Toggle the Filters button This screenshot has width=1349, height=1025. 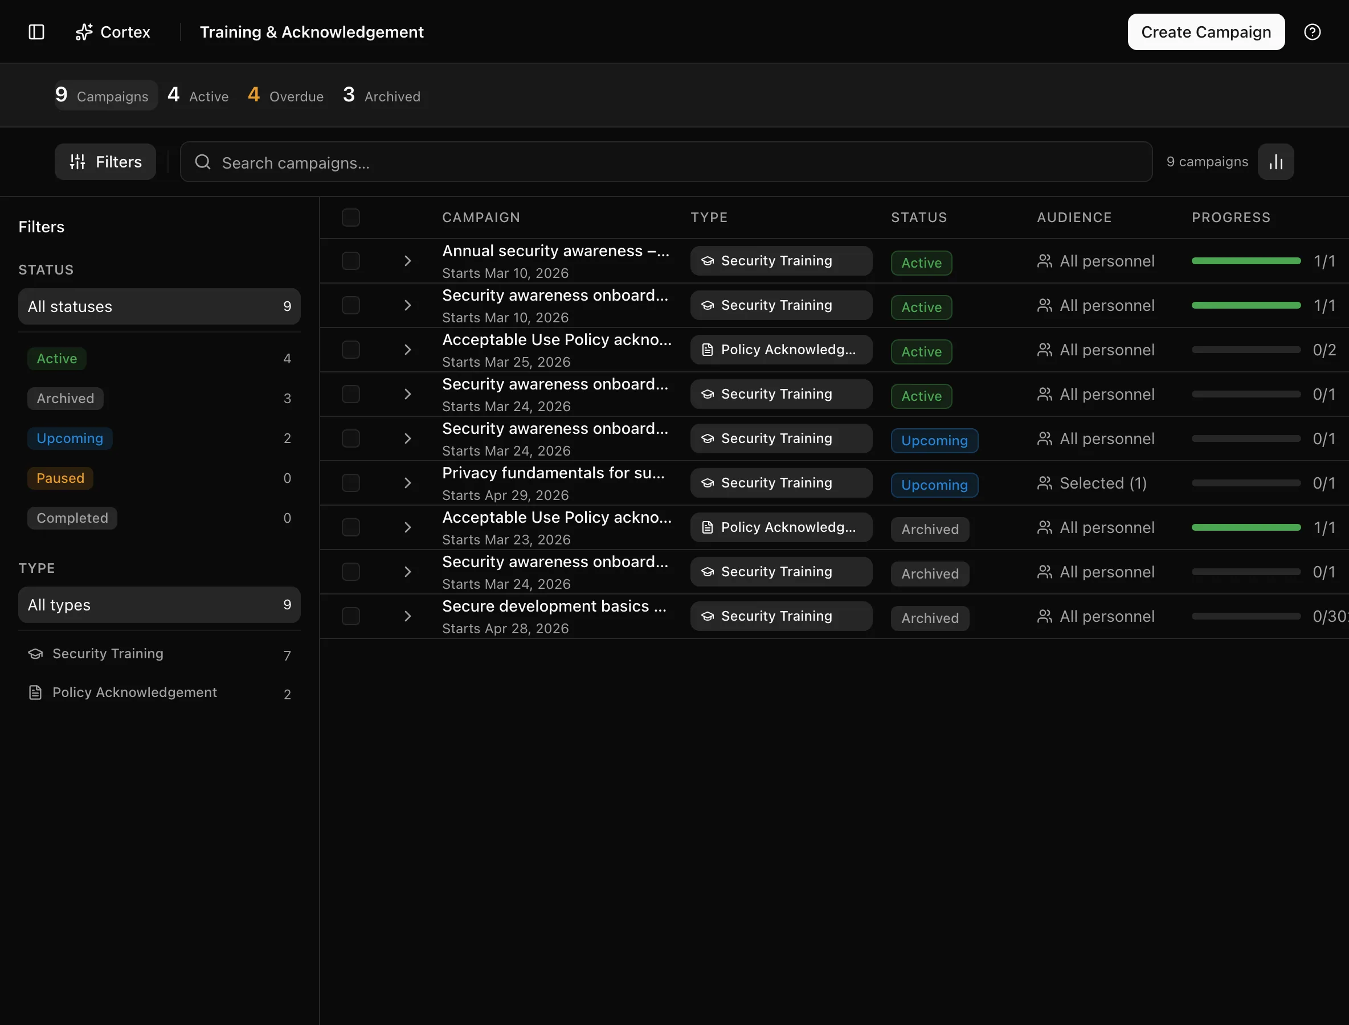click(105, 162)
